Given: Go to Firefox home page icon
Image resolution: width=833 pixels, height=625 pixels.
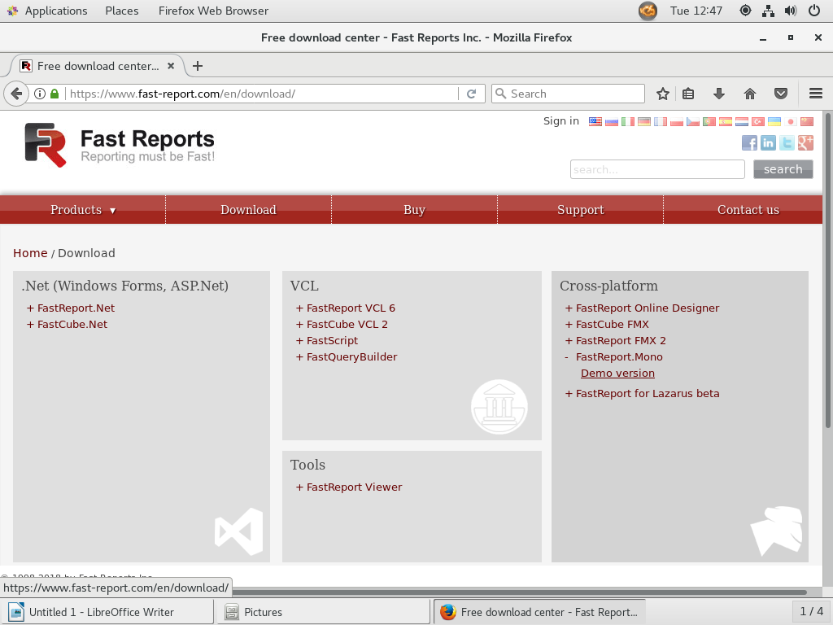Looking at the screenshot, I should [749, 94].
